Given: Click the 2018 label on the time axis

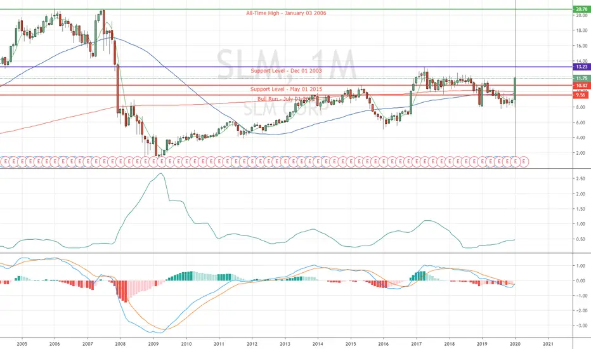Looking at the screenshot, I should [x=450, y=344].
